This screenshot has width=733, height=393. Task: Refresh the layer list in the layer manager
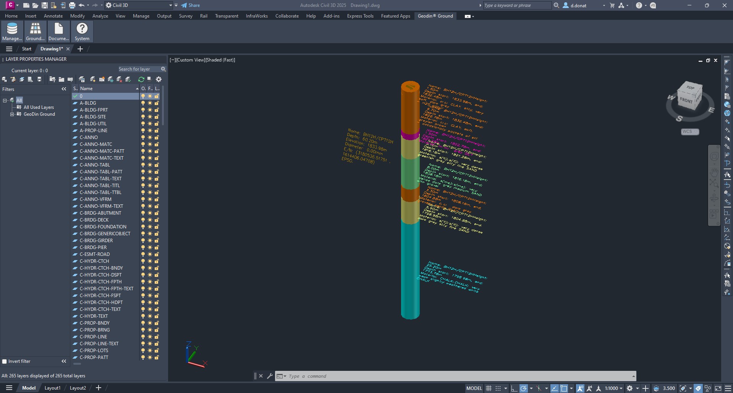[x=141, y=79]
